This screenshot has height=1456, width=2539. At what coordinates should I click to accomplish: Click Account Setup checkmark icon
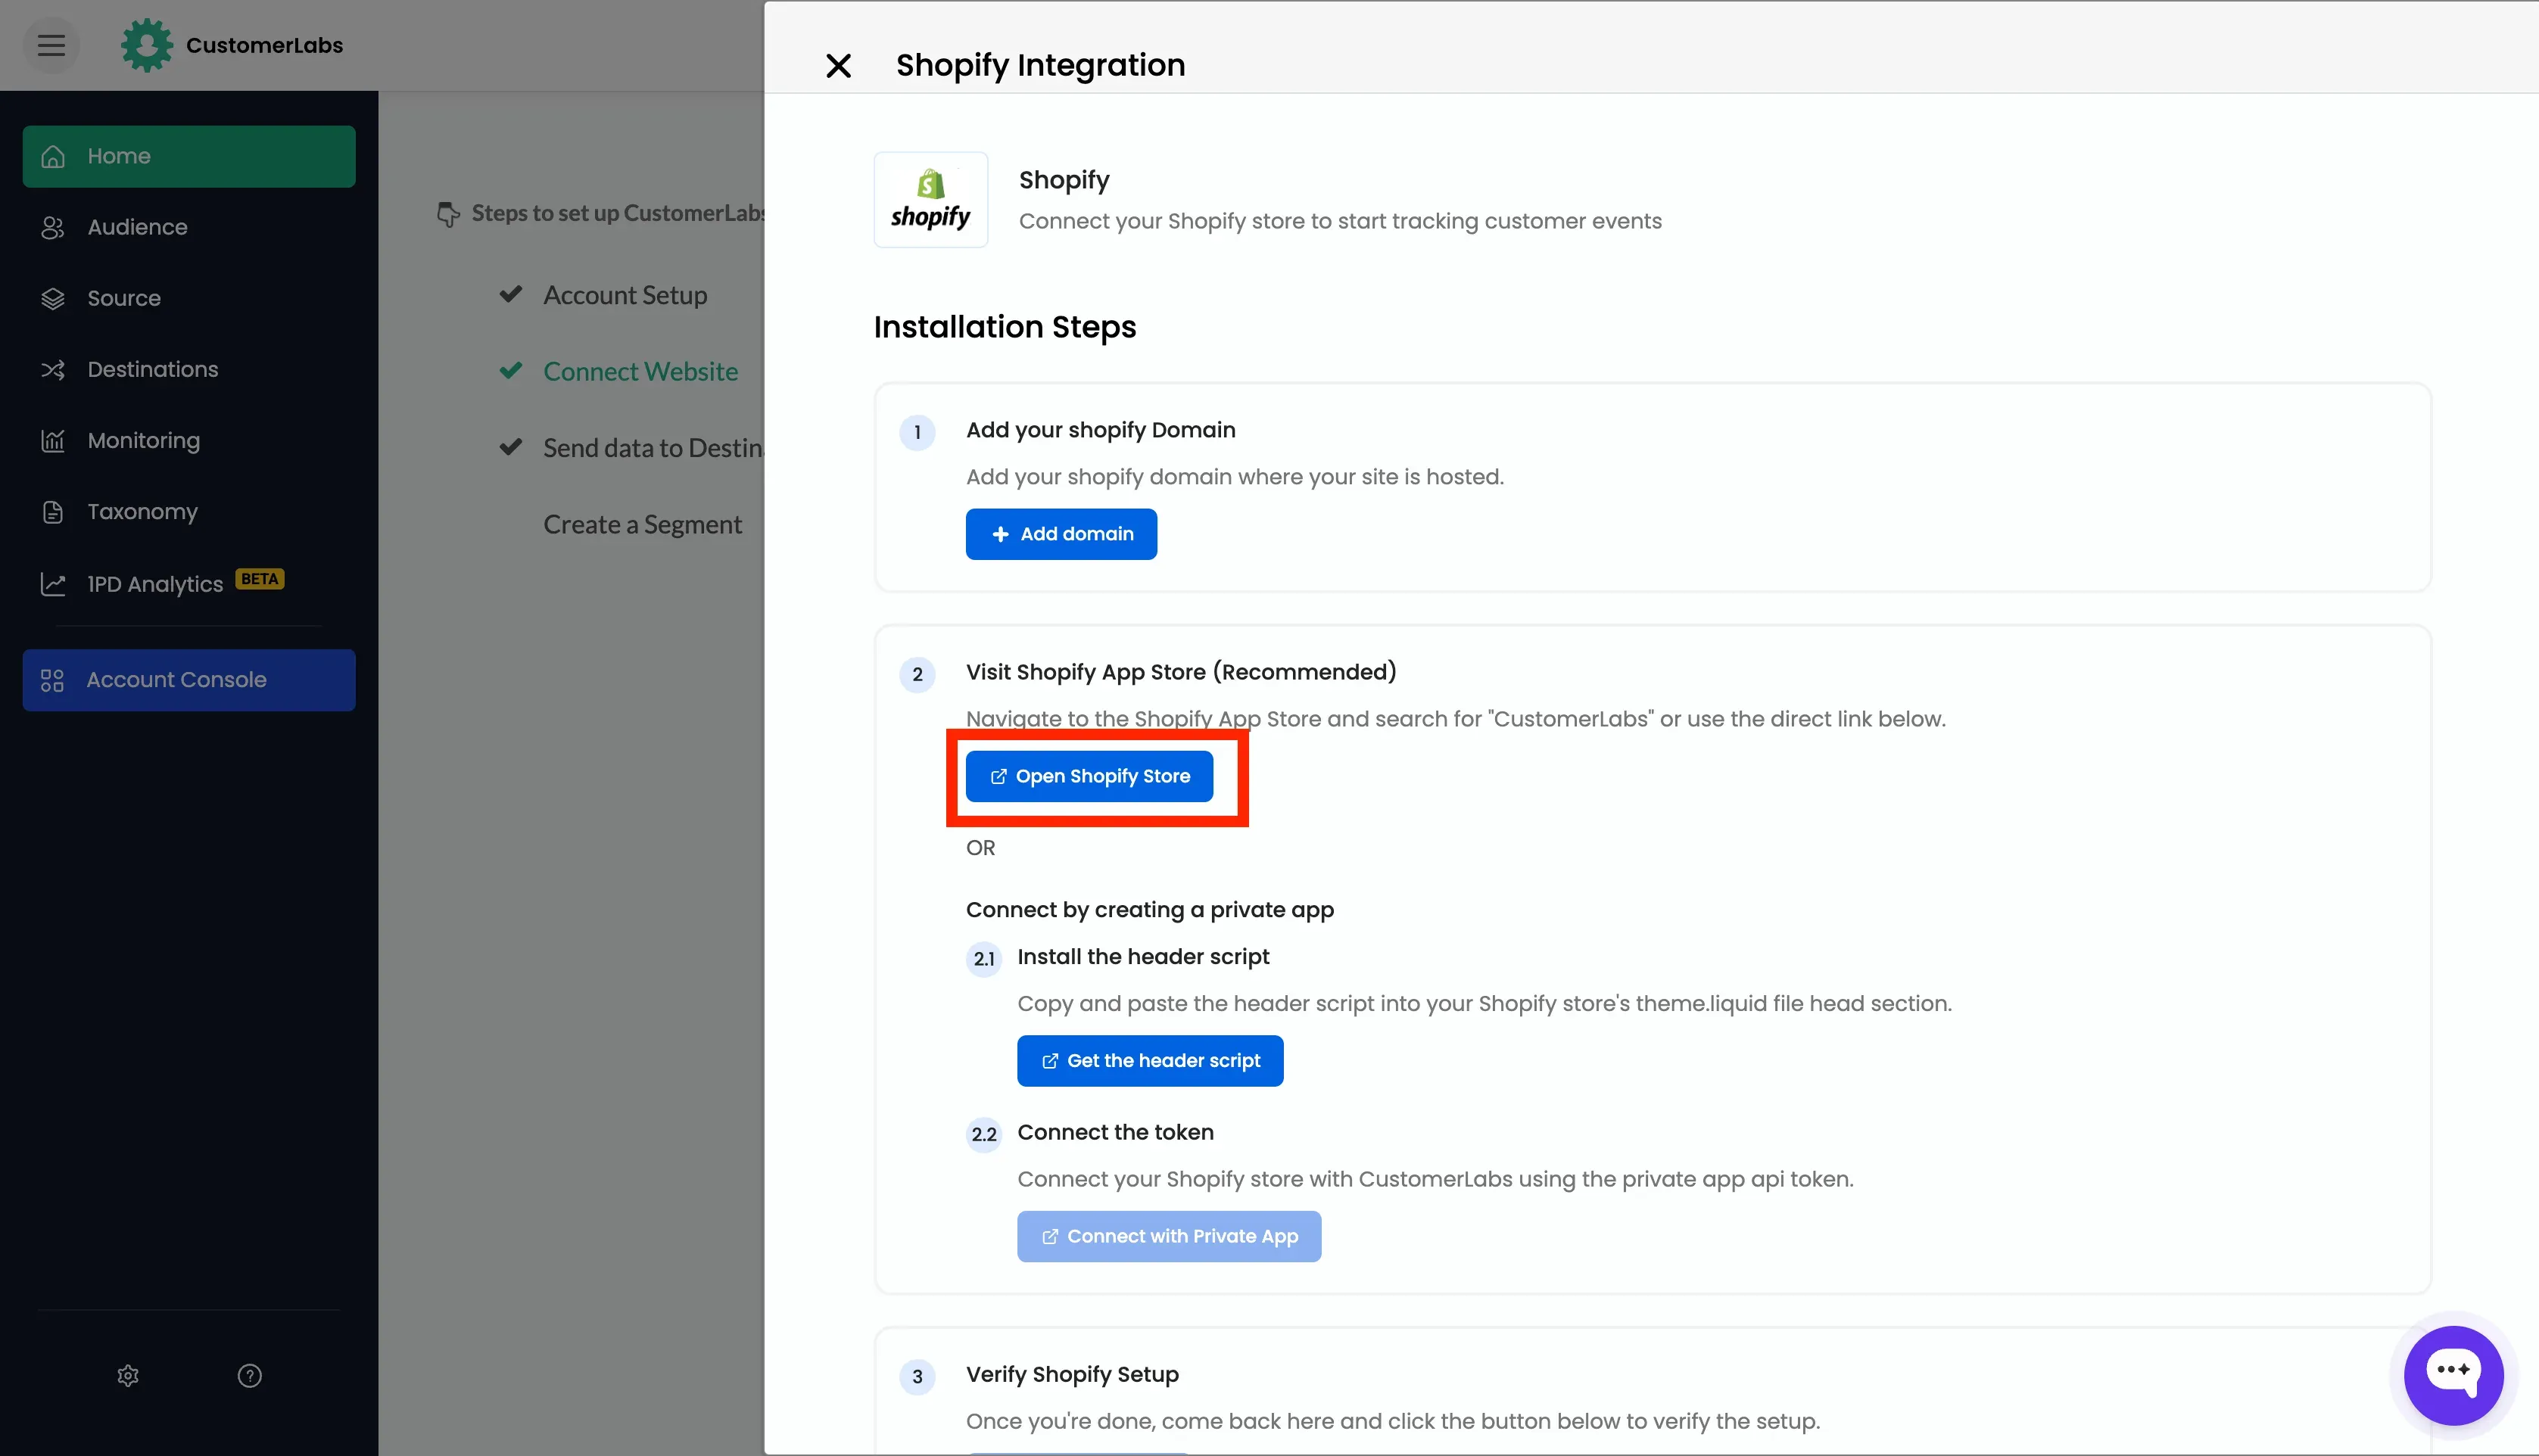click(x=511, y=294)
